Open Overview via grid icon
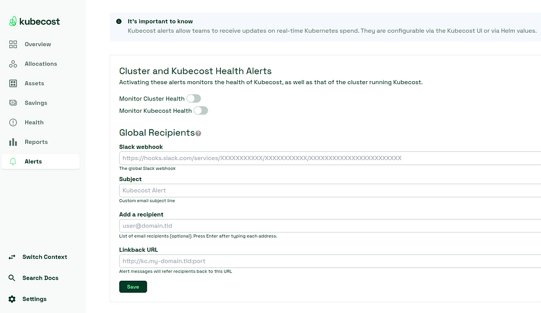The image size is (541, 313). 13,44
